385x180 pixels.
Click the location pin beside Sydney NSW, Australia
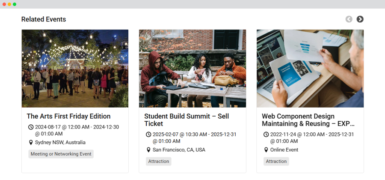(x=31, y=142)
